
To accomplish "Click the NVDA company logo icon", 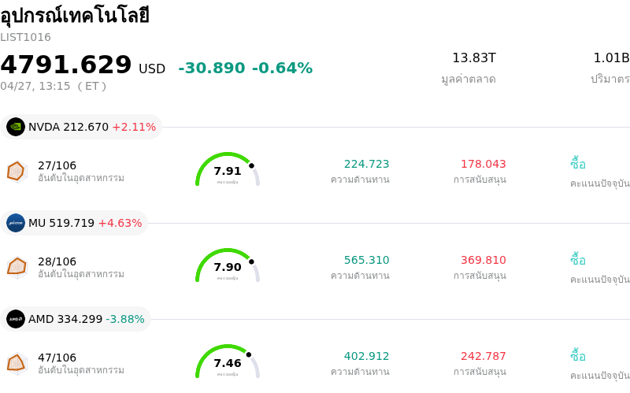I will (x=16, y=127).
